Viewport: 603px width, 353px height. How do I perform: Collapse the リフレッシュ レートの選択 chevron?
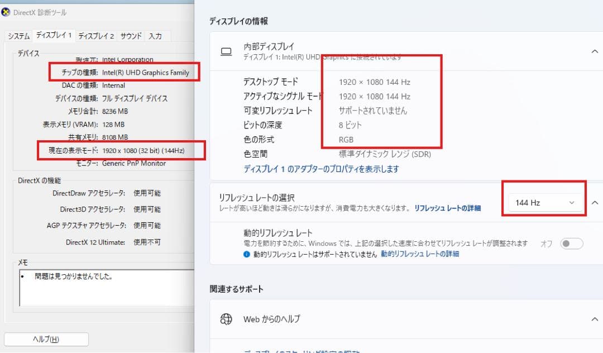tap(594, 203)
